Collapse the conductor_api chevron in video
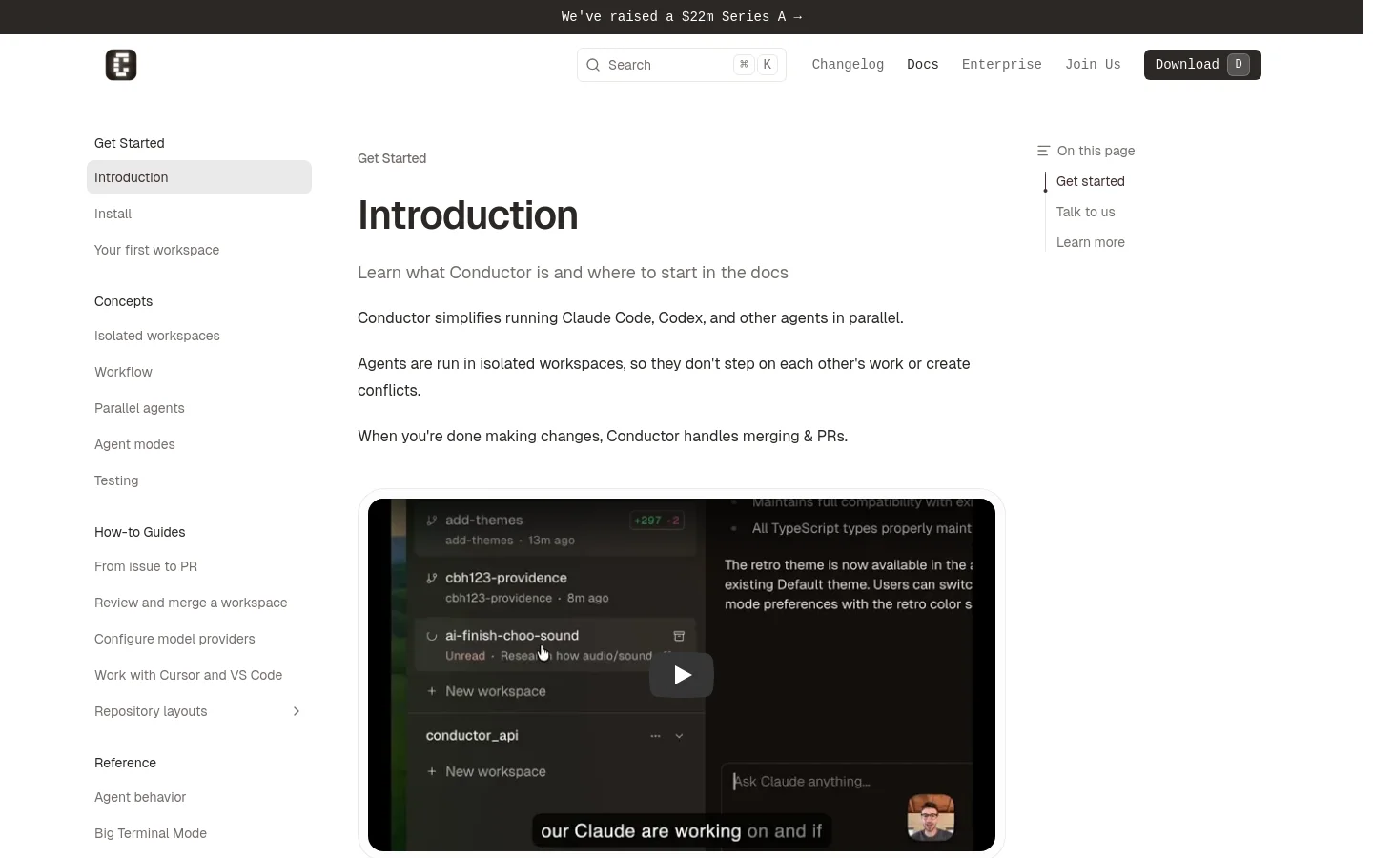The image size is (1373, 858). pos(679,736)
